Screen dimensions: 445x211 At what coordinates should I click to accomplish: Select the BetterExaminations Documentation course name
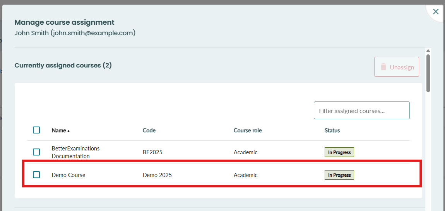[x=75, y=152]
